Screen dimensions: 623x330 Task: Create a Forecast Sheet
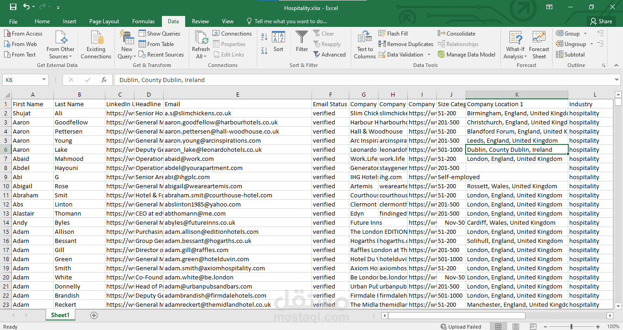click(x=539, y=45)
